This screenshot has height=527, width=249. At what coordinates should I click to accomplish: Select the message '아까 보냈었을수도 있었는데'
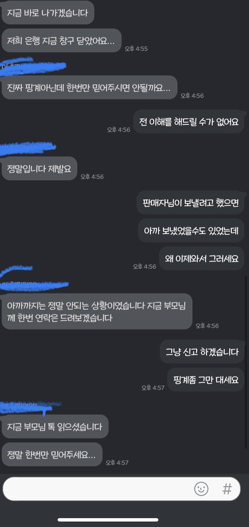click(191, 230)
